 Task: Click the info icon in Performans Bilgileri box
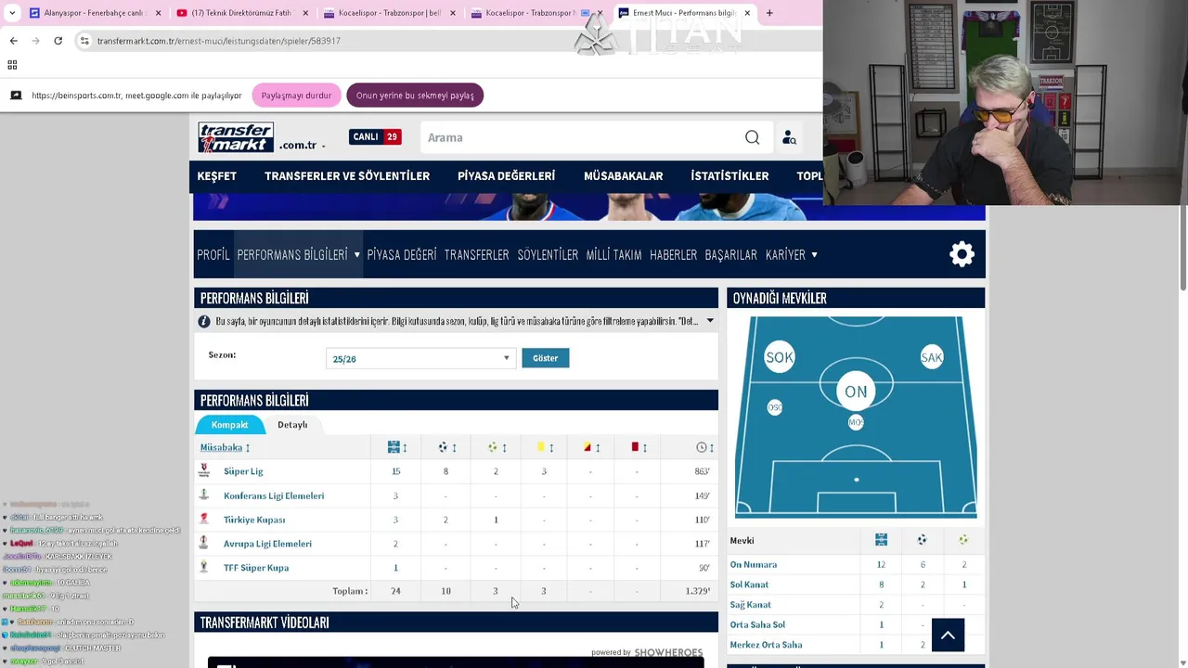tap(204, 321)
